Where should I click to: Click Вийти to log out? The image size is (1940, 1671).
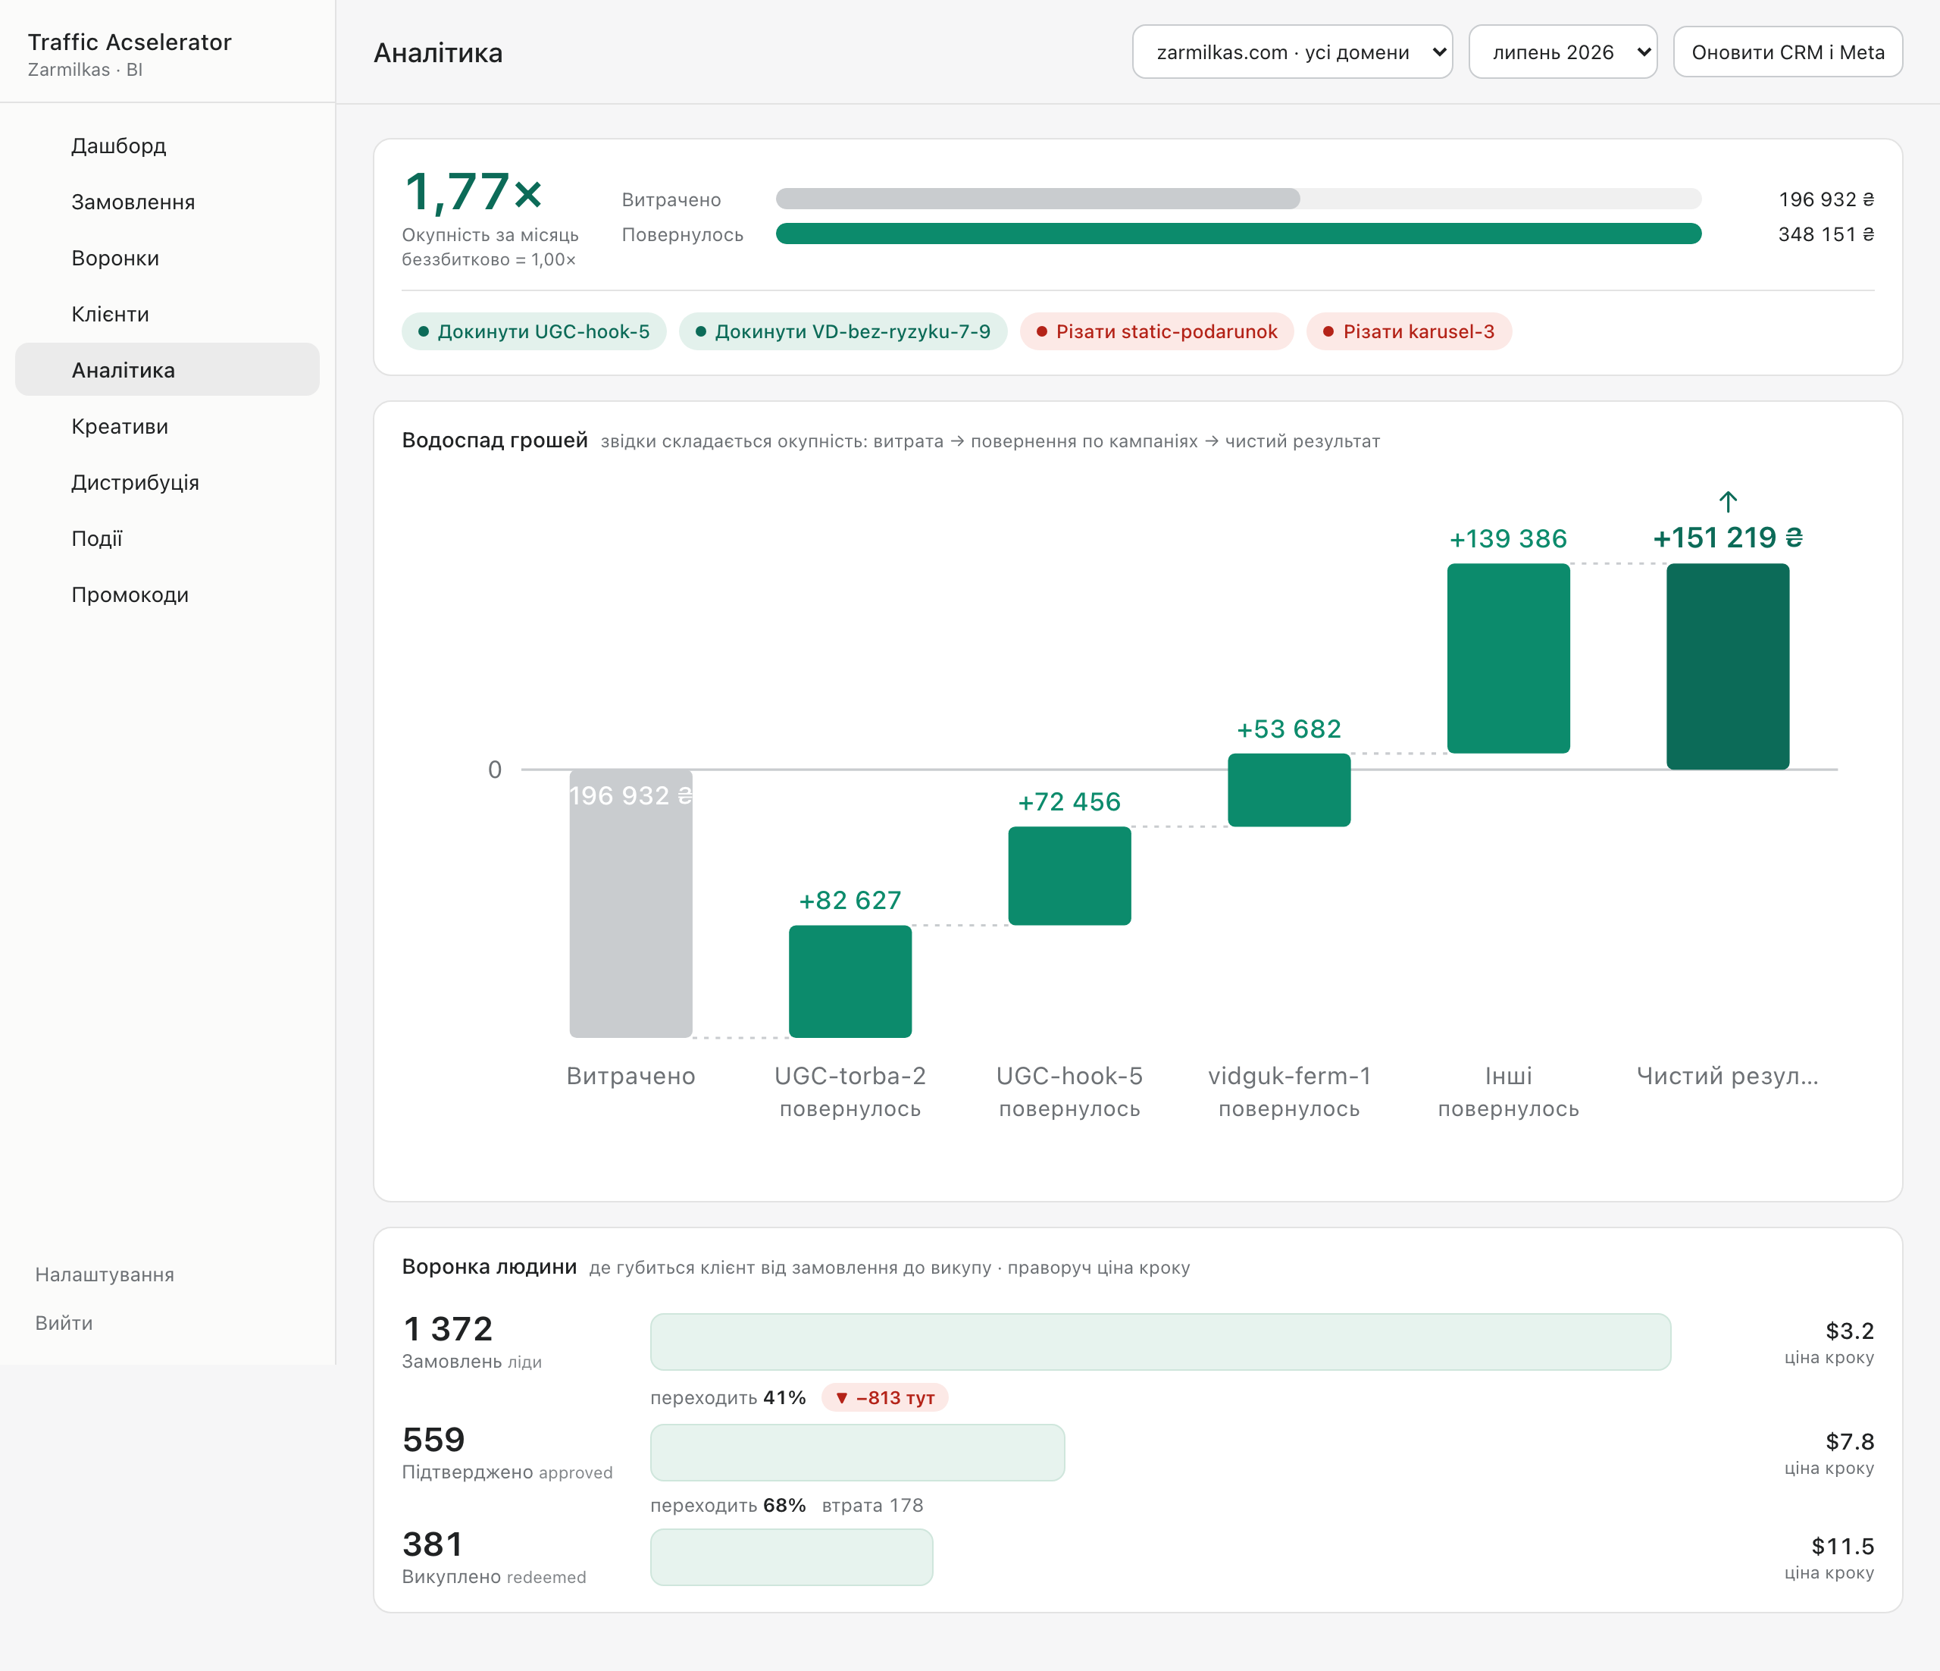(x=64, y=1324)
